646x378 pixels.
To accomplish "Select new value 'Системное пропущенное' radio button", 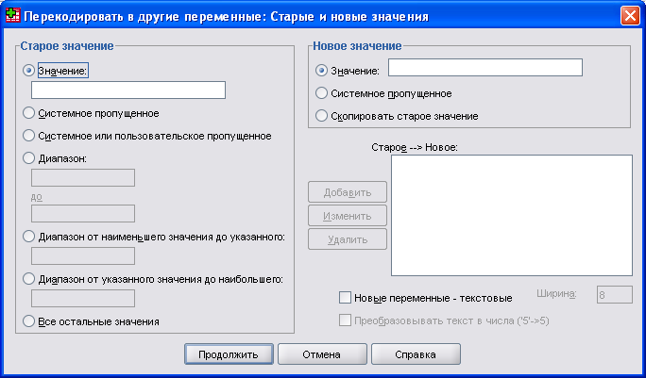I will 321,93.
